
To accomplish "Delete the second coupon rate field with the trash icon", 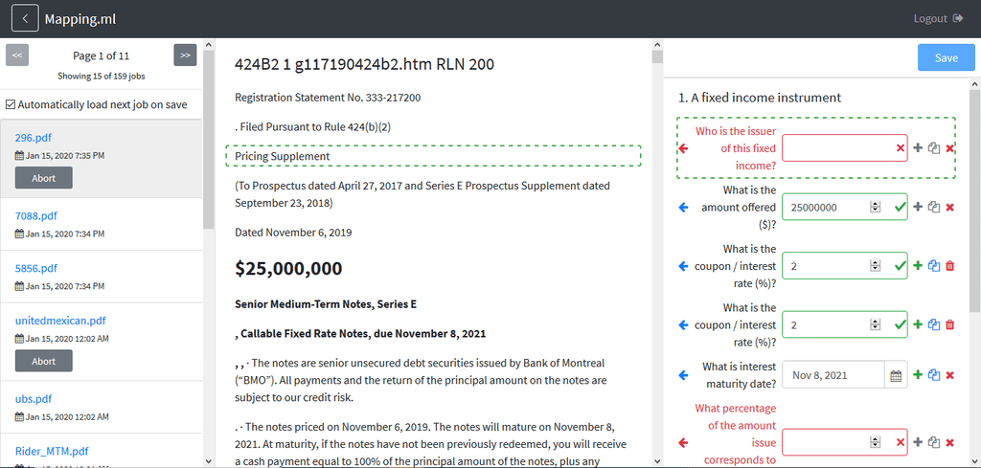I will coord(949,325).
